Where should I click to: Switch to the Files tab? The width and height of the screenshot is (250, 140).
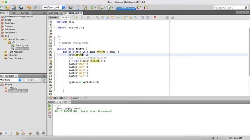pos(14,13)
